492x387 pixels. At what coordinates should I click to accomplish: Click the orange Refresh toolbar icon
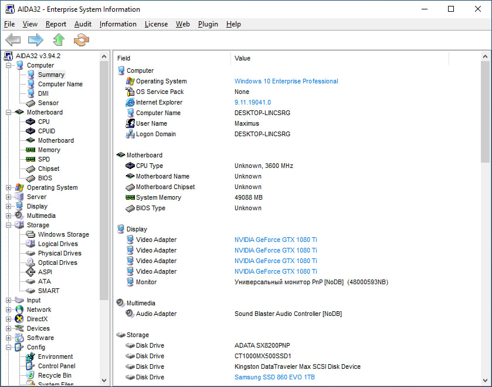(82, 40)
